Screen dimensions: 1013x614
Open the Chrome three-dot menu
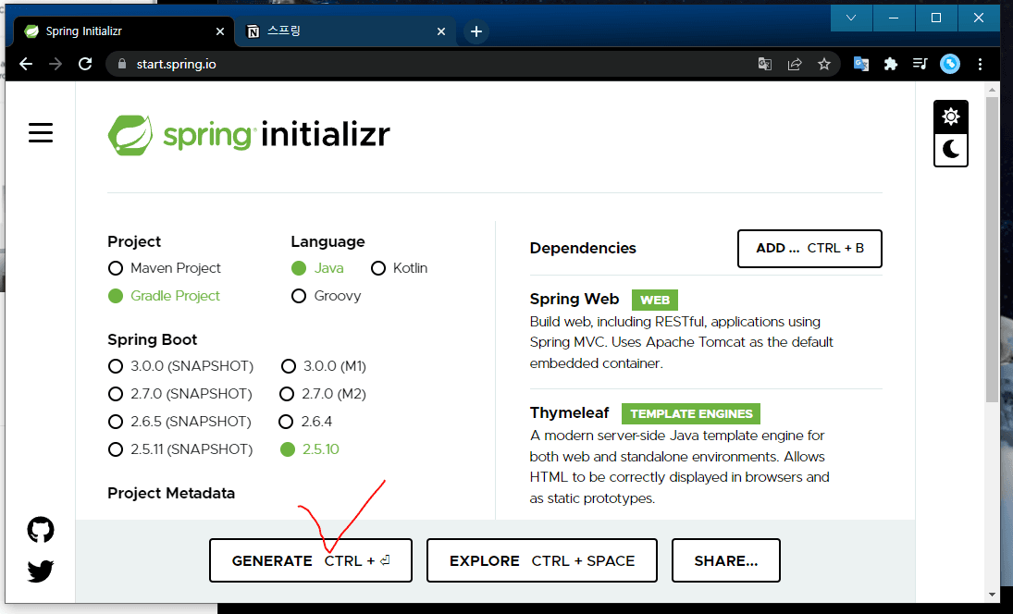(980, 64)
